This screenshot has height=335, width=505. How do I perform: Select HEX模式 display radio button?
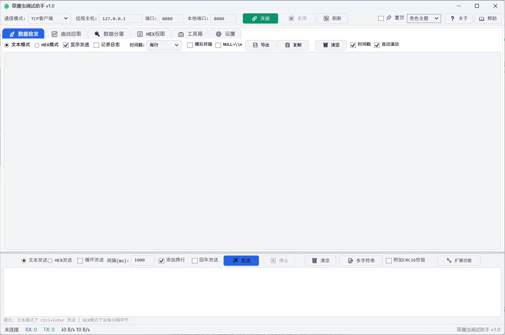(37, 45)
